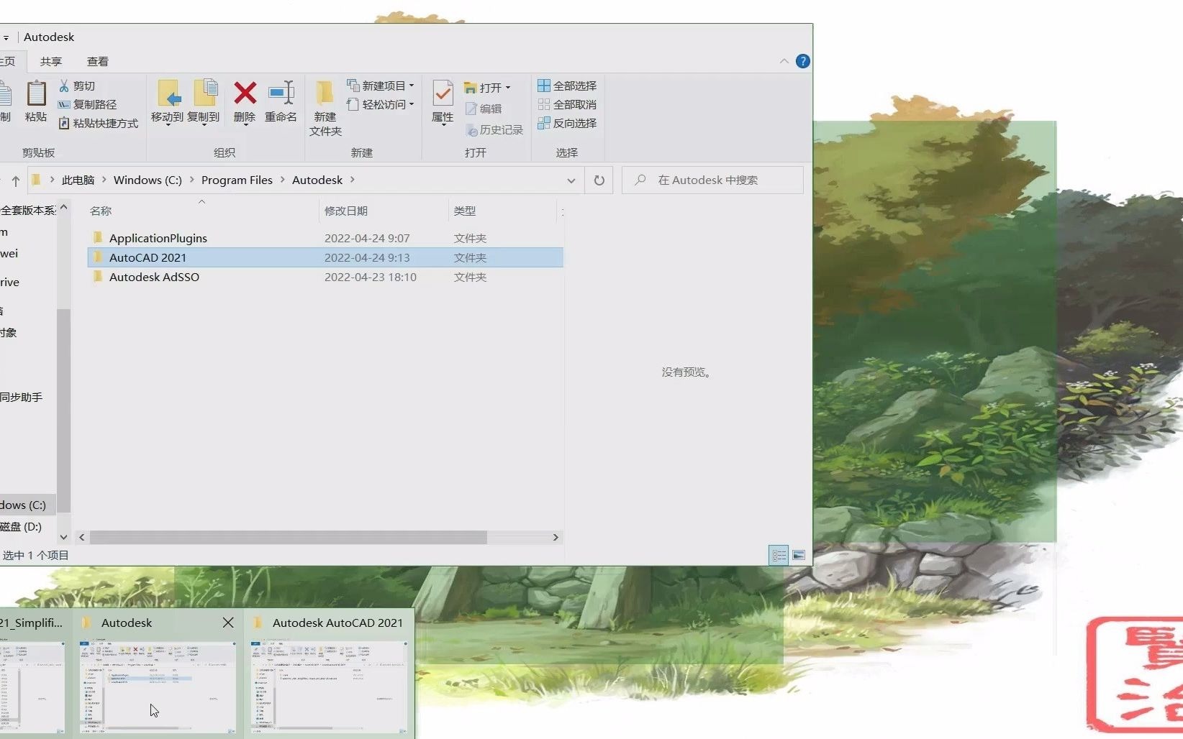Expand the Easy access (轻松访问) dropdown
This screenshot has width=1183, height=739.
click(x=412, y=104)
